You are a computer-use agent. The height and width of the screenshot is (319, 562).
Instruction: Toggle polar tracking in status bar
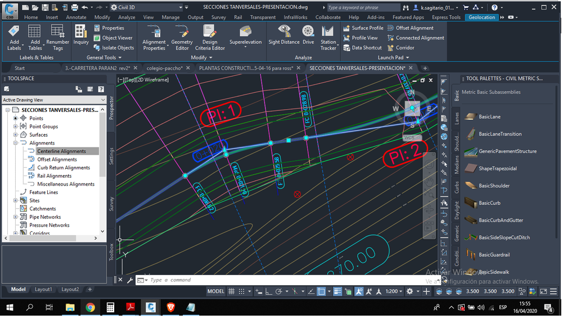[x=278, y=291]
